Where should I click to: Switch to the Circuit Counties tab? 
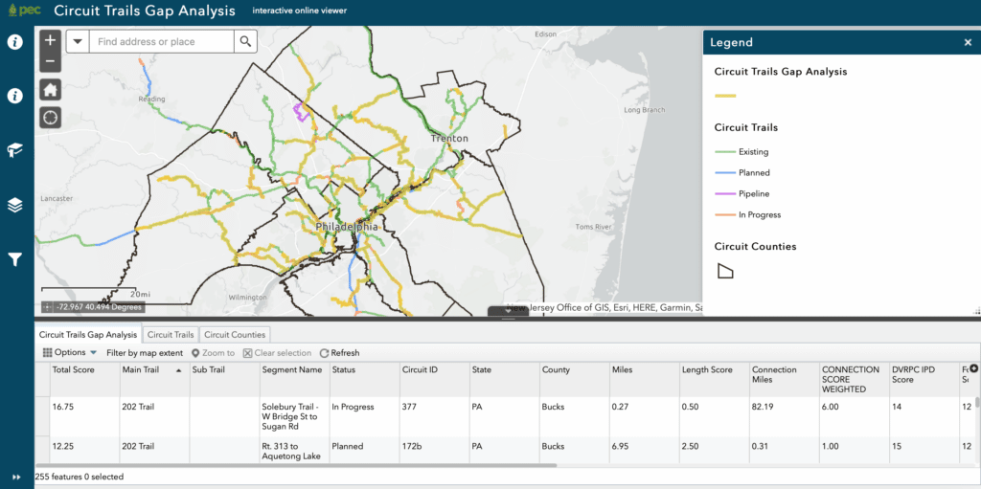point(234,335)
